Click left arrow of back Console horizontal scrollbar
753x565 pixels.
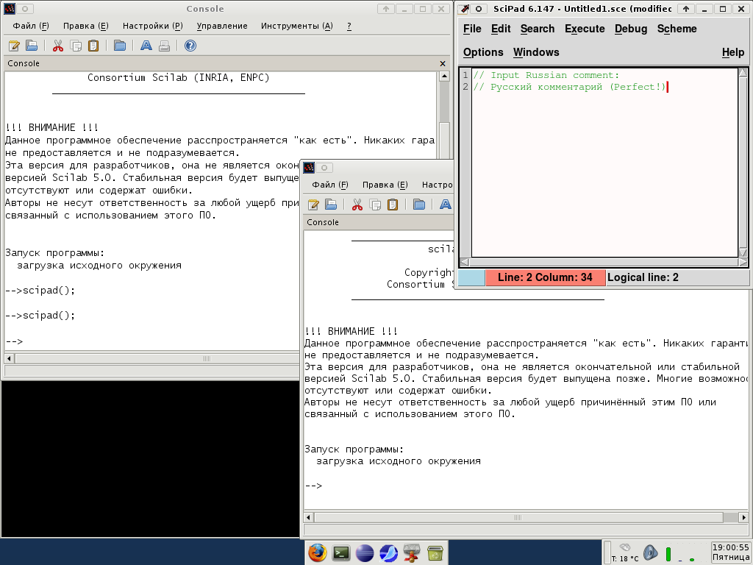9,358
